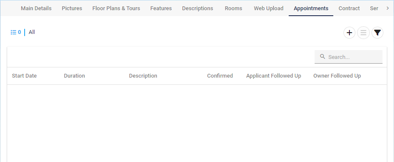Select the Features tab
Screen dimensions: 394x162
161,8
